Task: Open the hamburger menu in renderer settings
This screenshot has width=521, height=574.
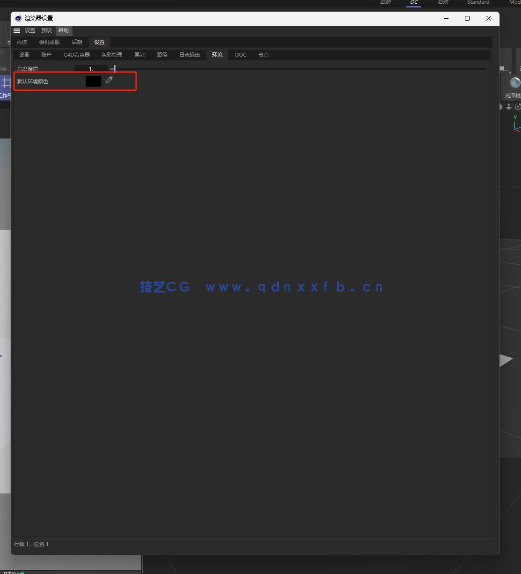Action: [17, 30]
